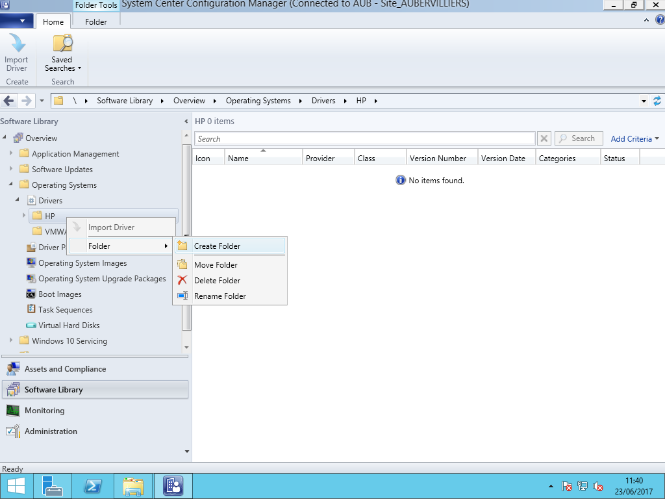Go back with the navigation arrow
This screenshot has height=499, width=665.
tap(9, 101)
